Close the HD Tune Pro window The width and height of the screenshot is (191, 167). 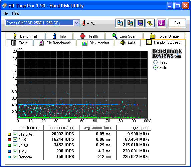click(x=185, y=6)
